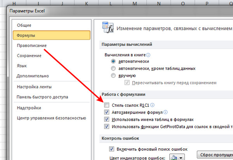
Task: Enable Стиль ссылок R1C1 checkbox
Action: click(x=106, y=105)
